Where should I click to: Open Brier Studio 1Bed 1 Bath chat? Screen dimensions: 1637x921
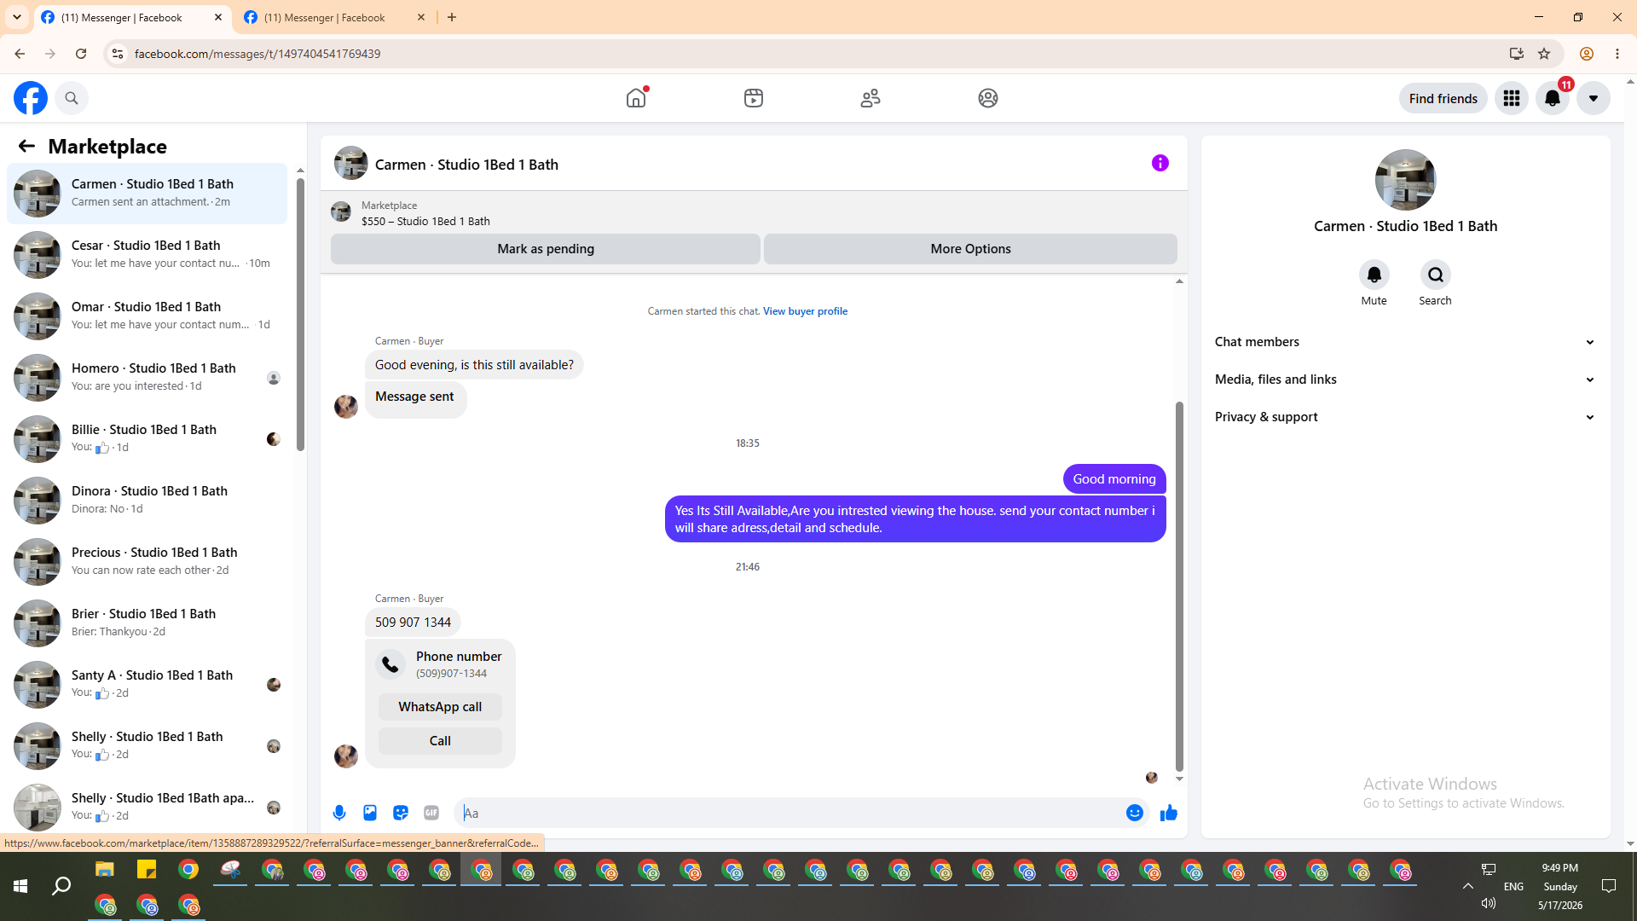point(148,623)
